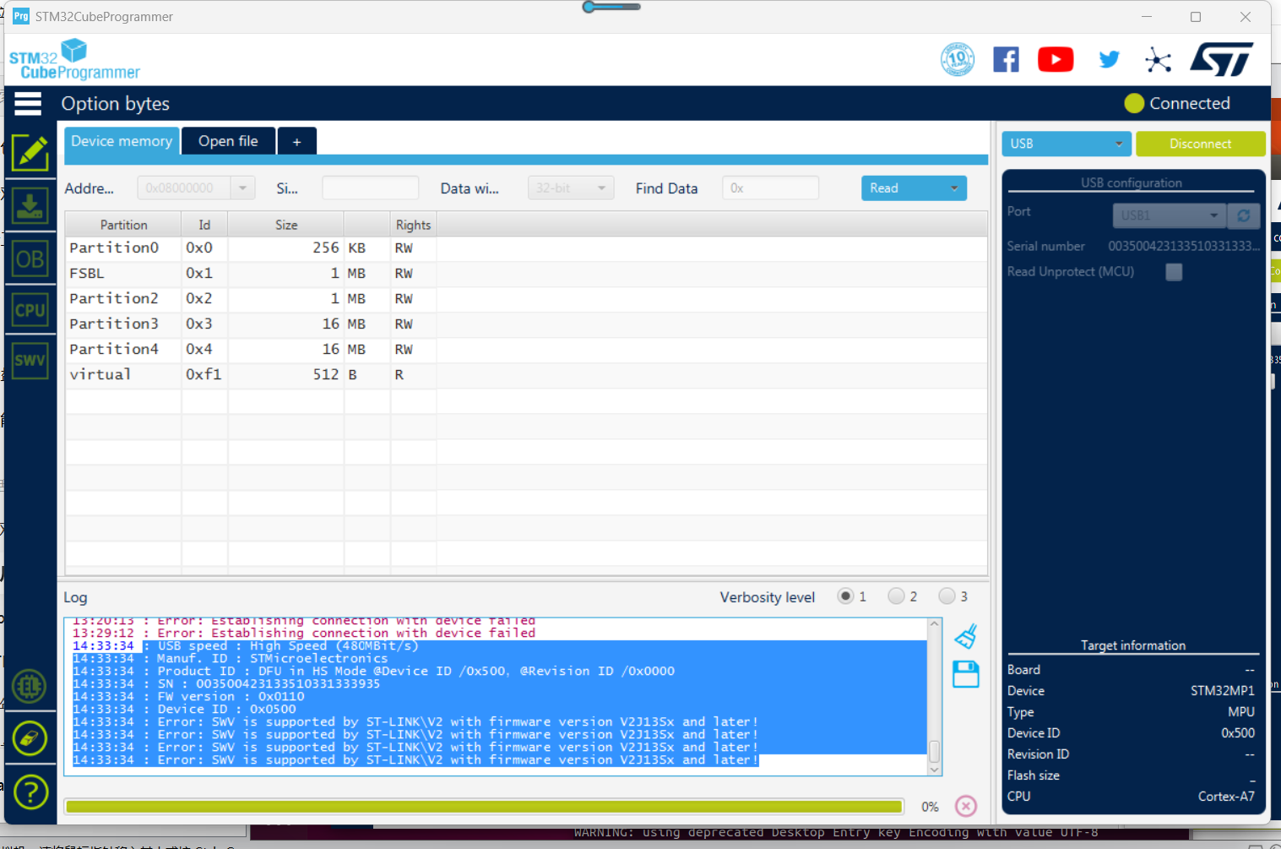Screen dimensions: 1281x849
Task: Select the Partition0 row
Action: 526,248
